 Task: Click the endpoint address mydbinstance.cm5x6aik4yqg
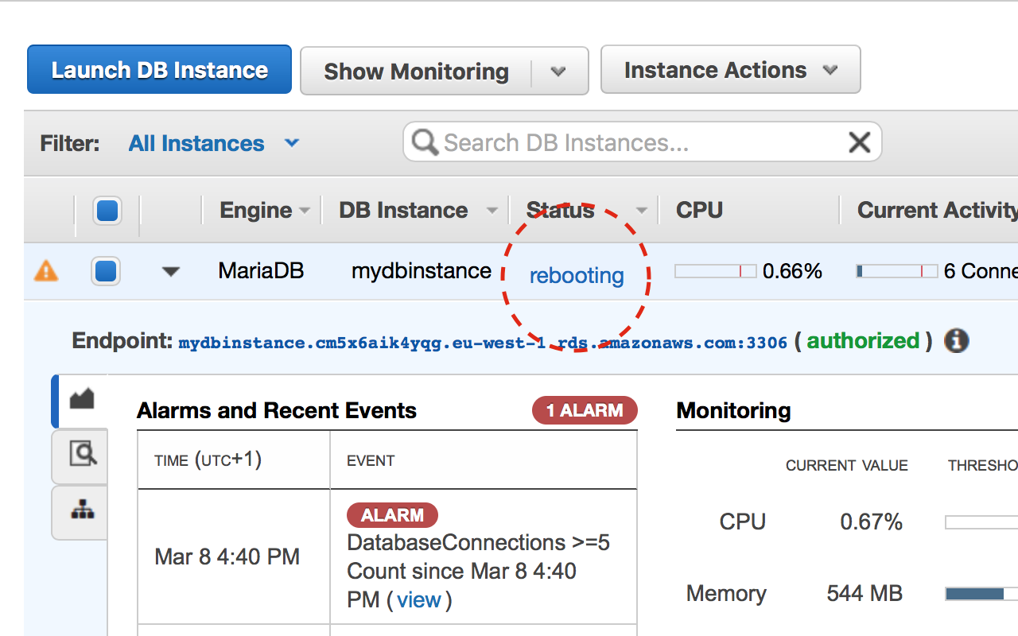click(483, 343)
